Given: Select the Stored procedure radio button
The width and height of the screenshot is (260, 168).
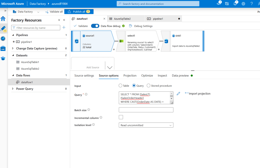Looking at the screenshot, I should [148, 86].
